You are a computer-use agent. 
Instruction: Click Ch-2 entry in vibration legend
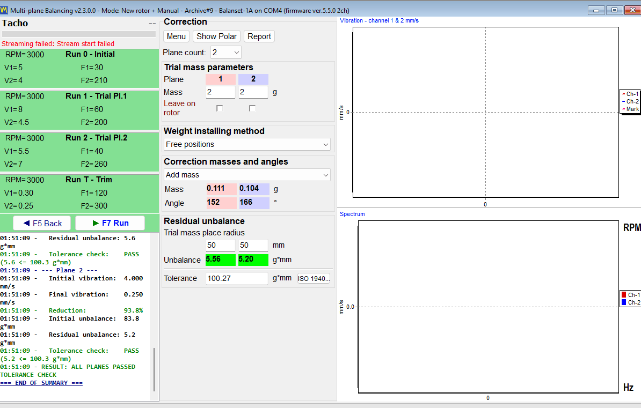click(x=630, y=101)
